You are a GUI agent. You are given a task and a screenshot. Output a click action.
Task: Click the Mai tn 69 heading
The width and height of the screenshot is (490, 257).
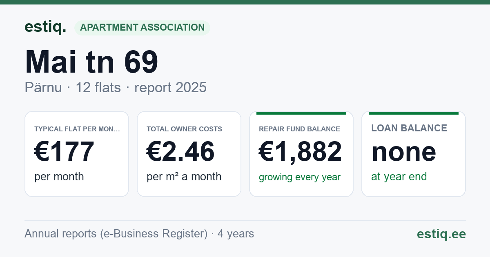91,62
